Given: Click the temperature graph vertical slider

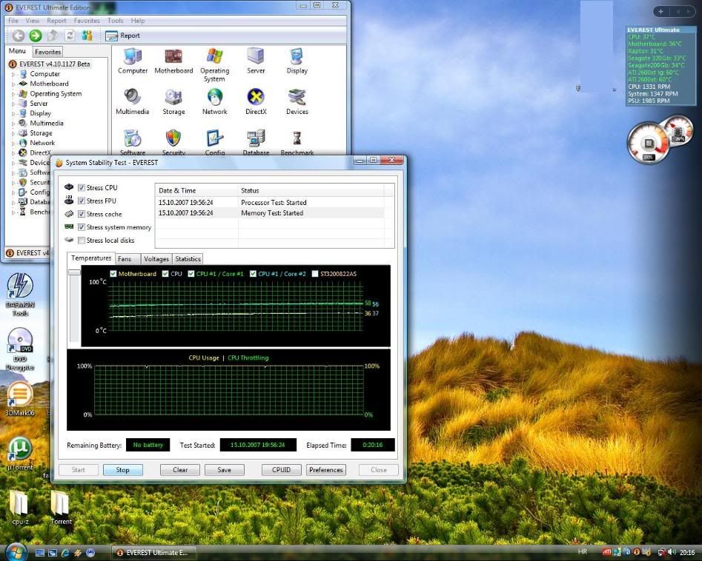Looking at the screenshot, I should [74, 272].
